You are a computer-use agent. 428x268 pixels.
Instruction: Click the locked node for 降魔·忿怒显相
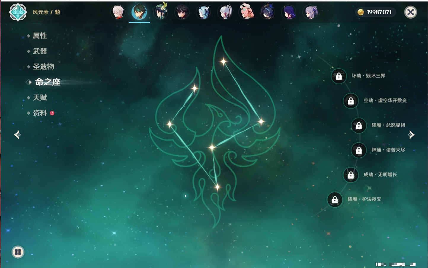pyautogui.click(x=359, y=126)
